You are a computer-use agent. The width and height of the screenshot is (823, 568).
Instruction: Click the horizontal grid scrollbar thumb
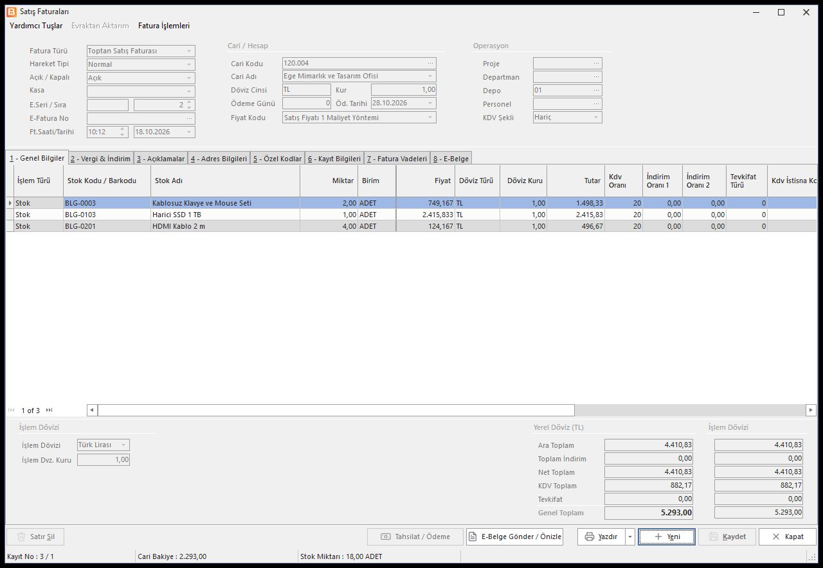(336, 410)
